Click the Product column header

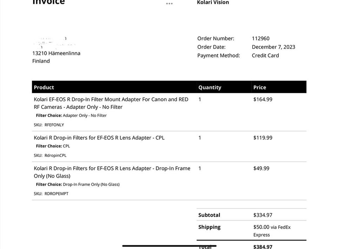tap(44, 87)
